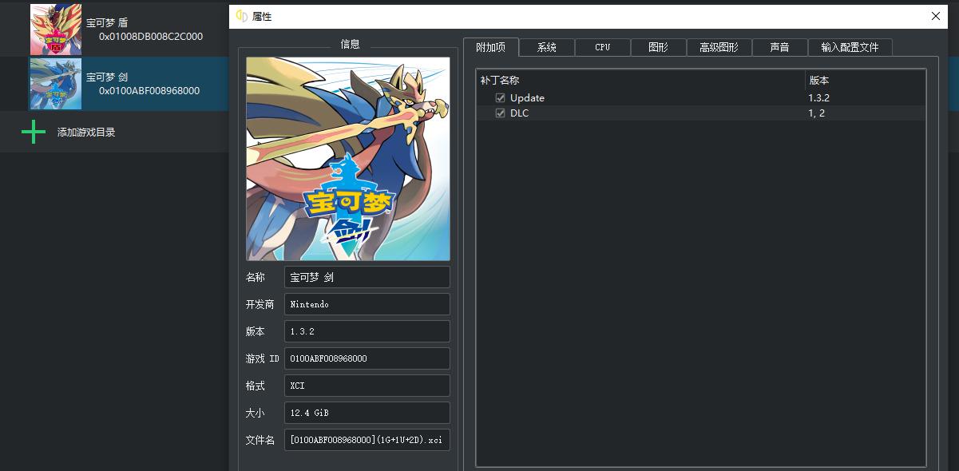Screen dimensions: 959x471
Task: Click the 开发商 field showing Nintendo
Action: coord(367,304)
